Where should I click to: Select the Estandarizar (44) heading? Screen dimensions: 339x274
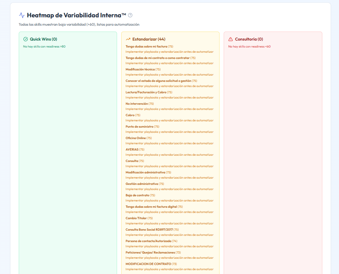pyautogui.click(x=149, y=39)
